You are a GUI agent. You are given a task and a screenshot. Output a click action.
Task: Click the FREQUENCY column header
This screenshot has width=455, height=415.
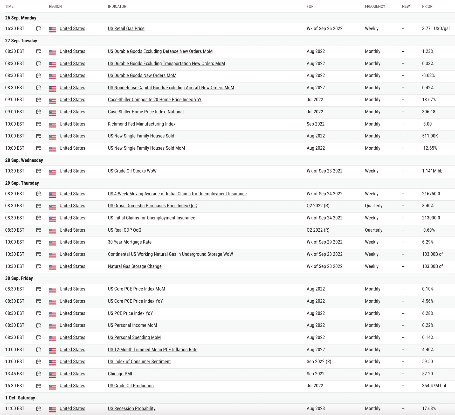(375, 6)
